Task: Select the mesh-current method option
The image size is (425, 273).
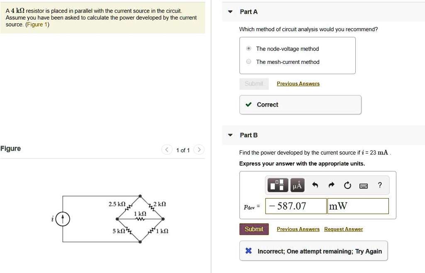Action: coord(248,61)
